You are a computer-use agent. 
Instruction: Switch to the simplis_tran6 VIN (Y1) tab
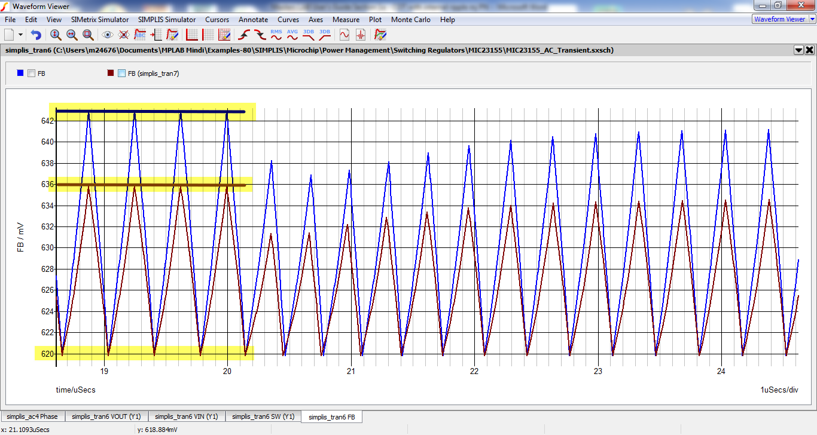point(187,416)
